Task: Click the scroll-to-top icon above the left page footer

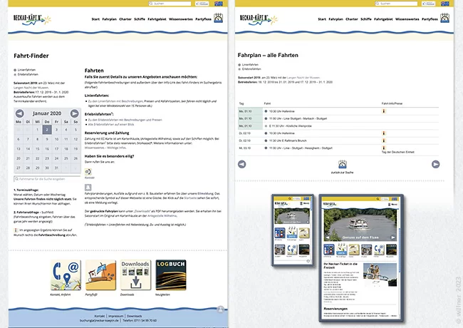Action: coord(220,309)
